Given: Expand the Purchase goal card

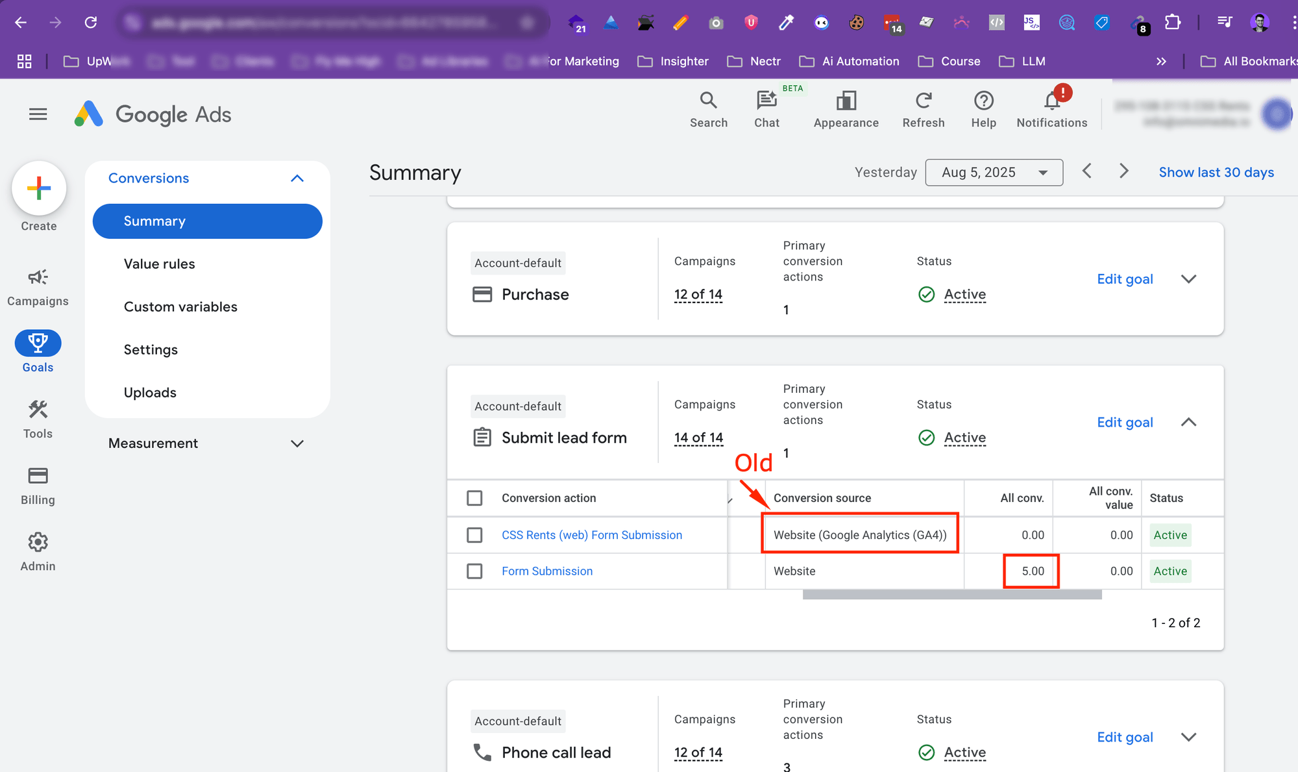Looking at the screenshot, I should click(x=1188, y=279).
